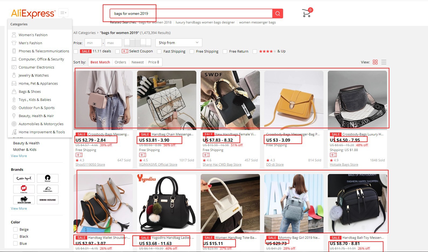428x252 pixels.
Task: Open the Ship from dropdown
Action: coord(179,43)
